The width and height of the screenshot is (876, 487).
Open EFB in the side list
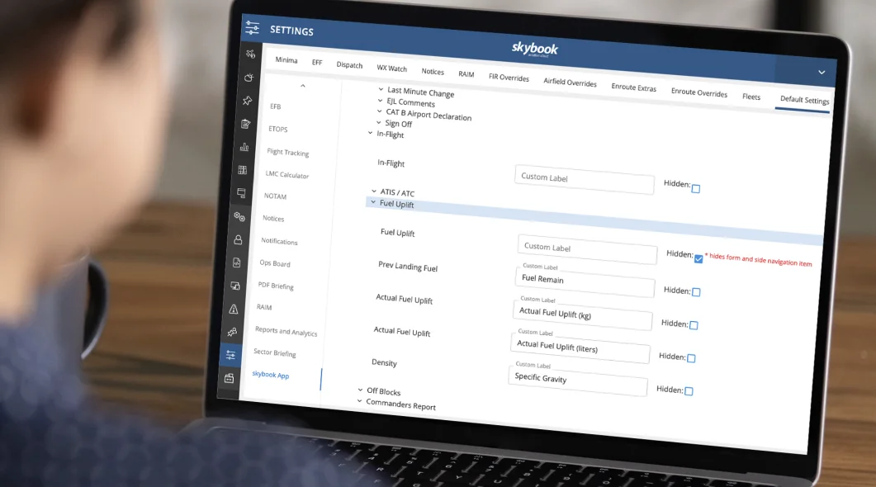[276, 106]
